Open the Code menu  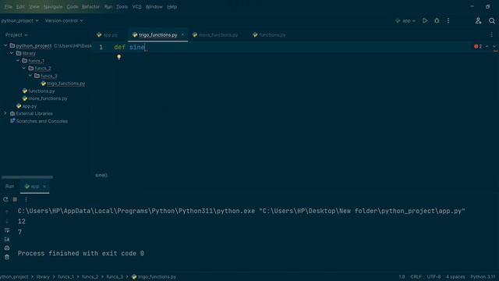[x=73, y=7]
